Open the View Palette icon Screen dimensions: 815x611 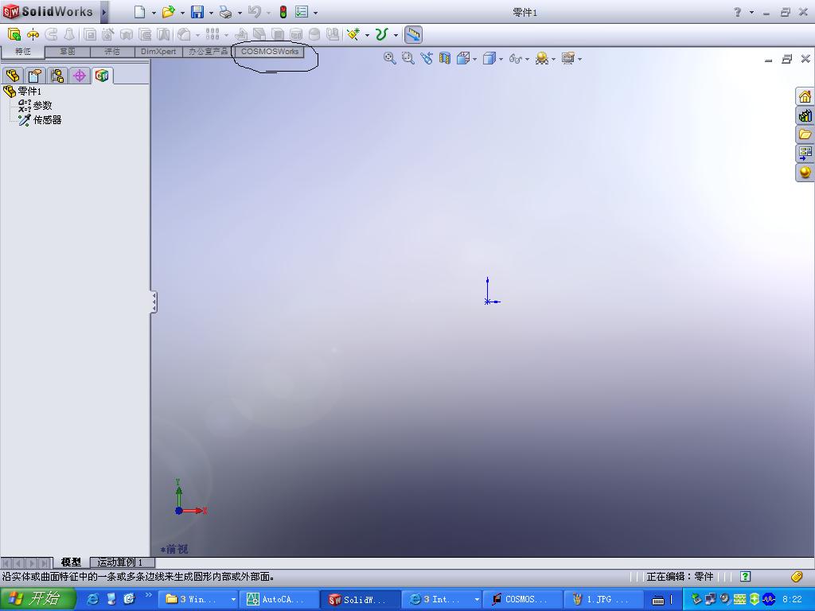click(x=805, y=154)
